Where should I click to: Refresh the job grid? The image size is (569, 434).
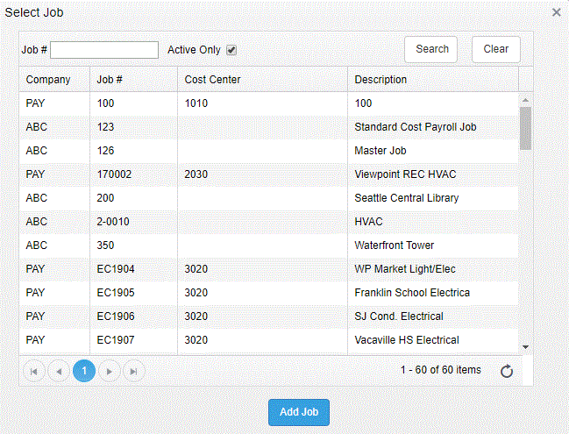coord(507,371)
